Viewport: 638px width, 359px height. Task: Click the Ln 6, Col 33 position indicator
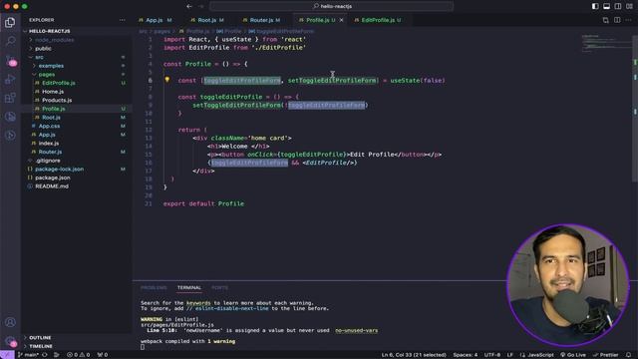[x=414, y=355]
